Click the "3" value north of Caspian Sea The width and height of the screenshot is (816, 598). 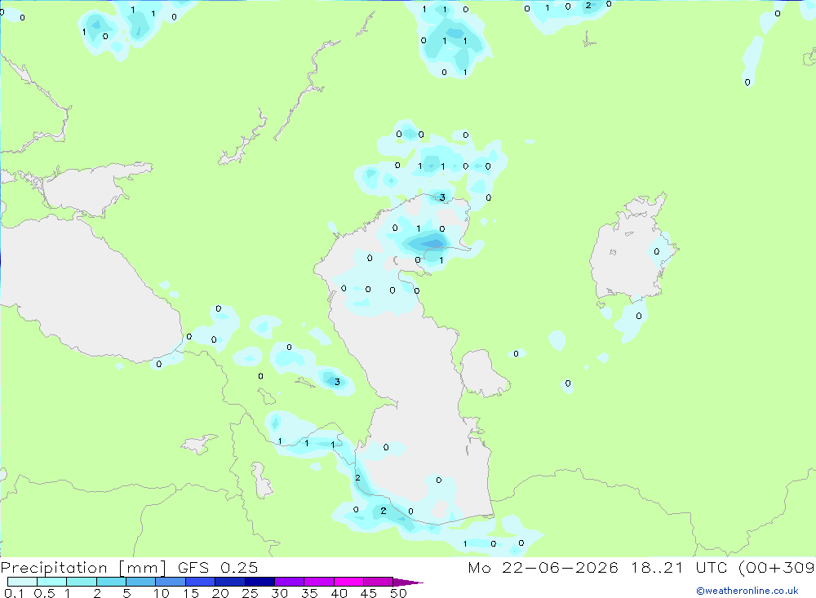pyautogui.click(x=442, y=197)
